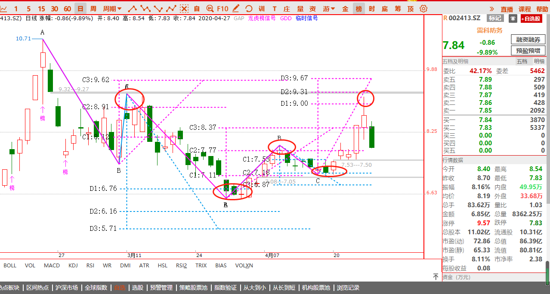Select the 30-minute chart period
The image size is (550, 294).
click(x=54, y=8)
